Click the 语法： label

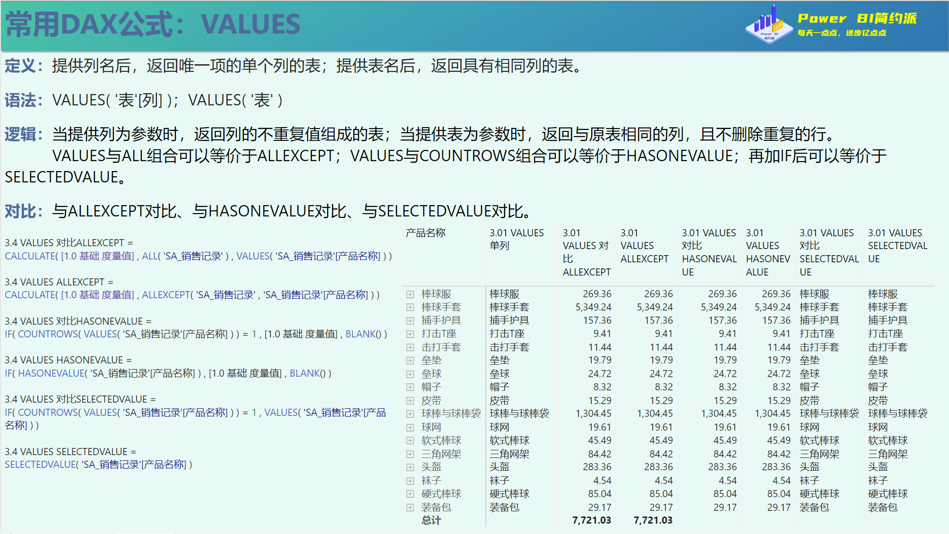pyautogui.click(x=24, y=100)
